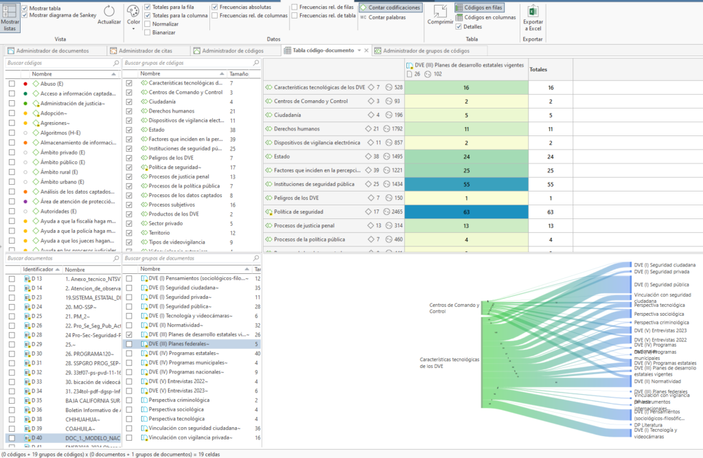Click the search magnifier in Buscar grupos de documentos
The height and width of the screenshot is (458, 703).
pos(256,258)
